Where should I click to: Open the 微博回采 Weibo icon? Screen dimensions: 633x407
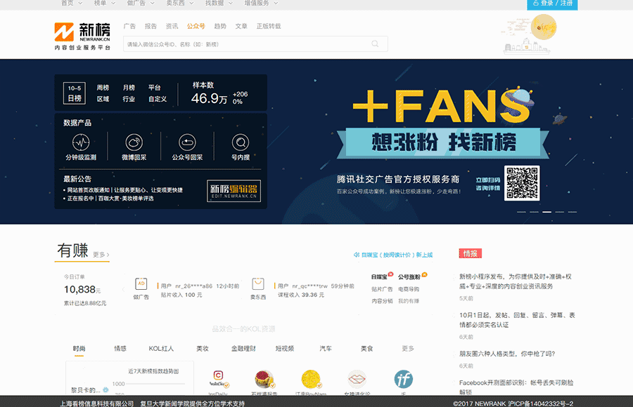click(x=134, y=143)
